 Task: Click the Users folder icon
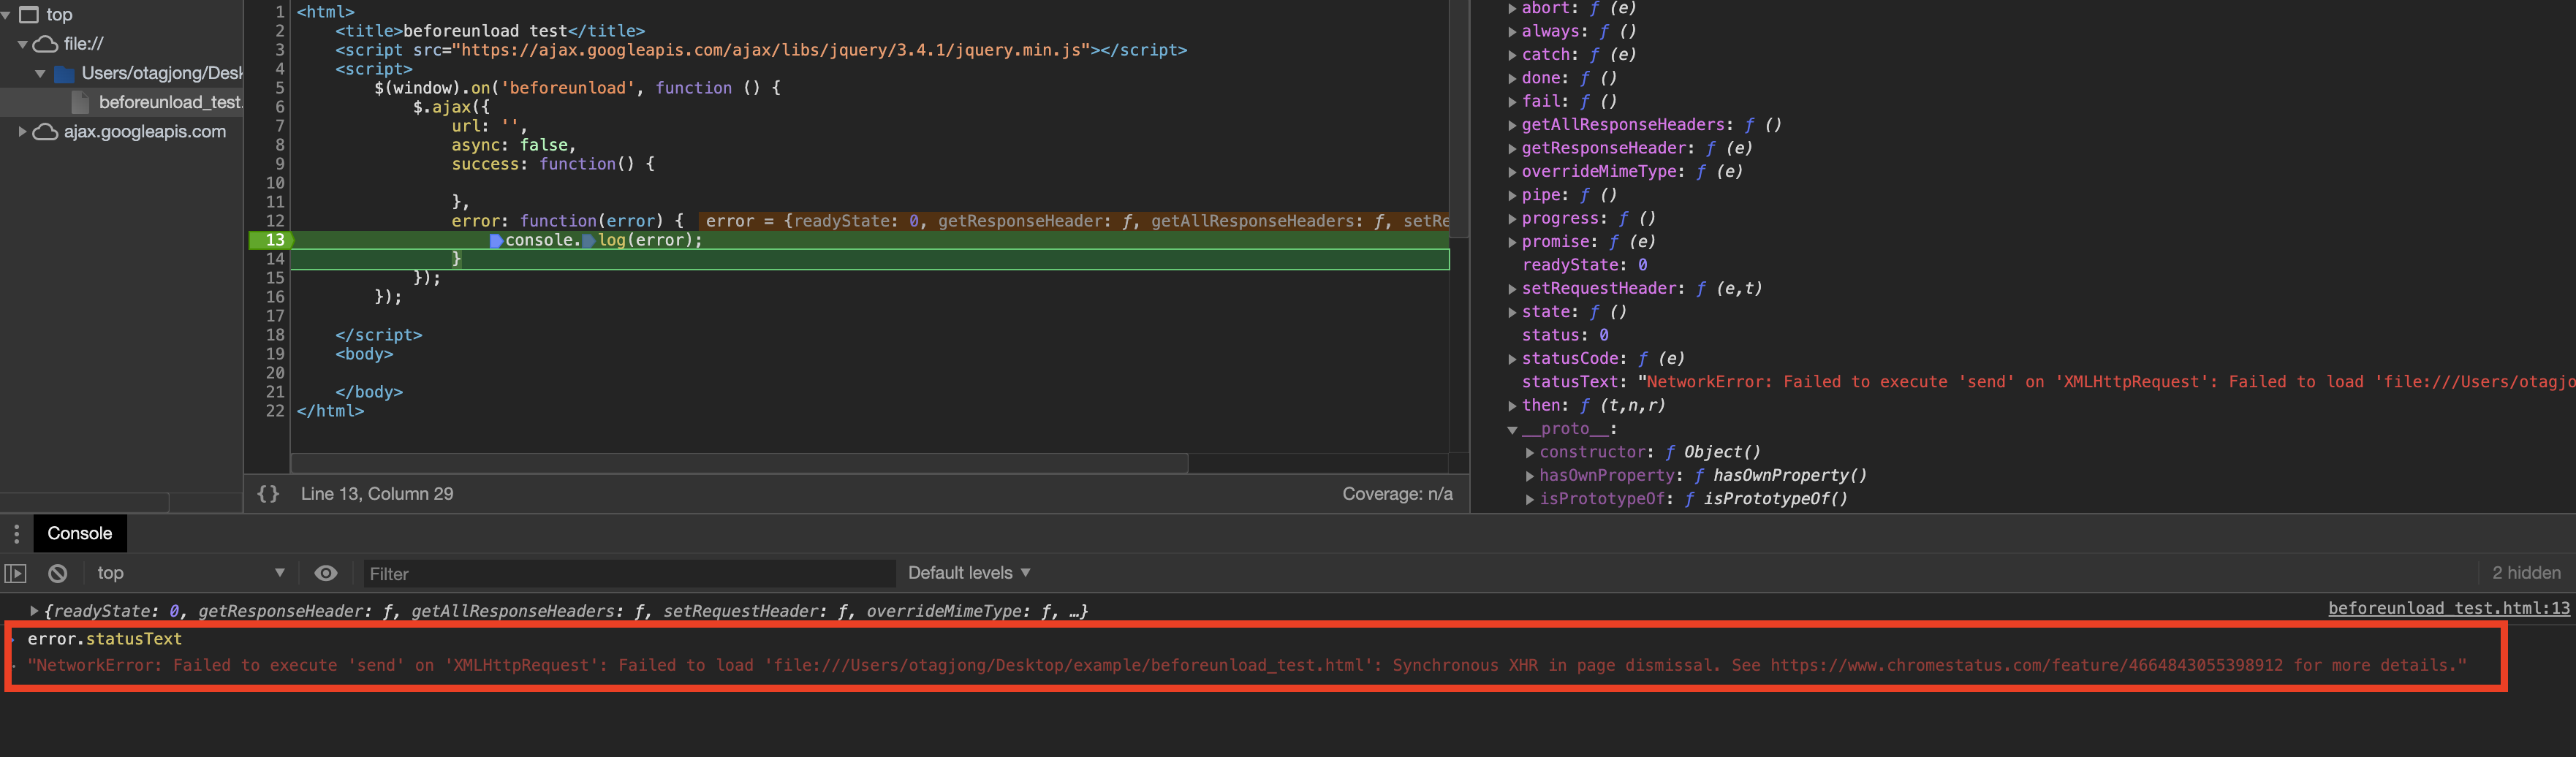pyautogui.click(x=65, y=74)
